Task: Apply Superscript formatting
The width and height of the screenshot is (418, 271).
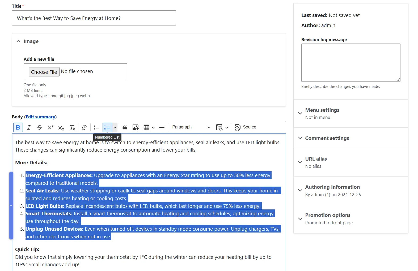Action: coord(50,127)
